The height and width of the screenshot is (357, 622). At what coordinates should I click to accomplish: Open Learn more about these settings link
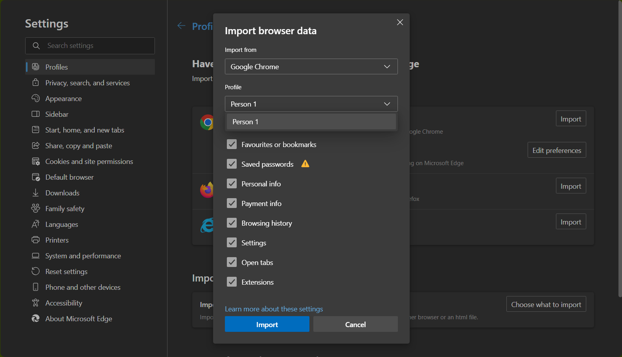click(274, 309)
